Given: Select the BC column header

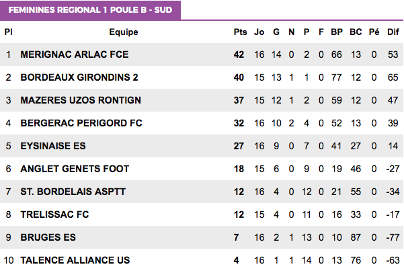Looking at the screenshot, I should 356,32.
